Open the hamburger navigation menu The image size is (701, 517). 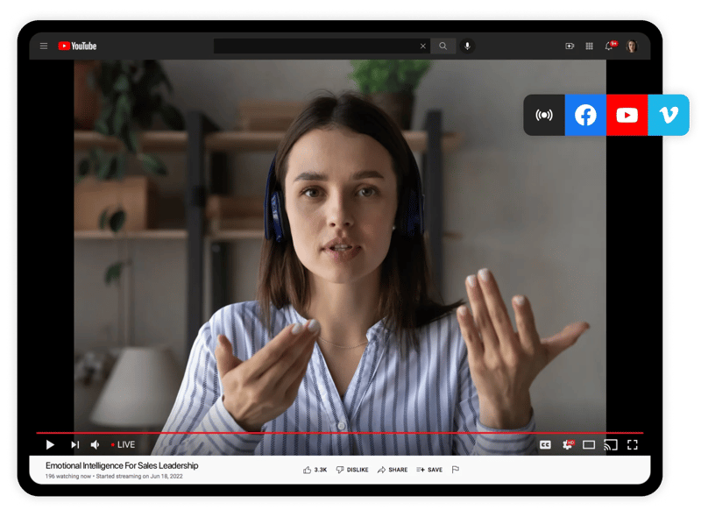[x=43, y=45]
